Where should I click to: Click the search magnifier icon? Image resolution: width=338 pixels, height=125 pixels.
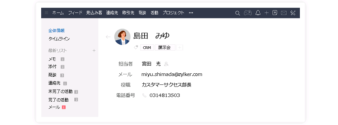(238, 13)
